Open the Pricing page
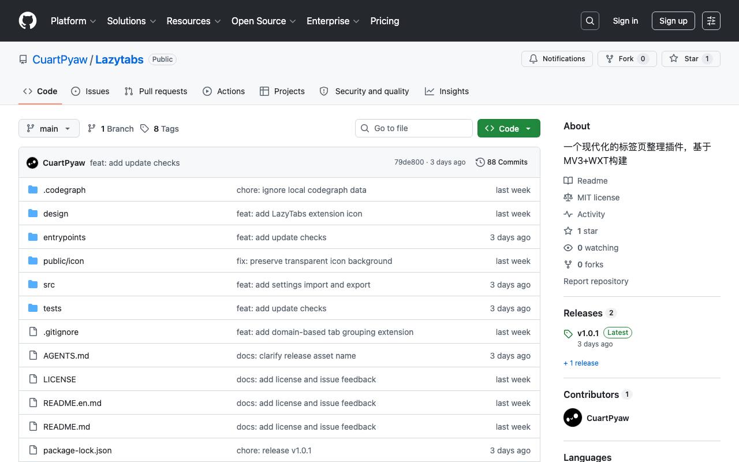The image size is (739, 462). point(385,21)
